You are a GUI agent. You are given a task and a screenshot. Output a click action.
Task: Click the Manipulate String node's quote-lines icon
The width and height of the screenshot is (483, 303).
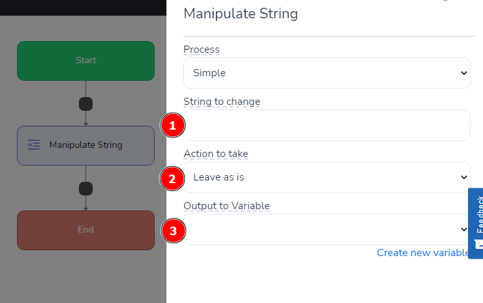(34, 145)
